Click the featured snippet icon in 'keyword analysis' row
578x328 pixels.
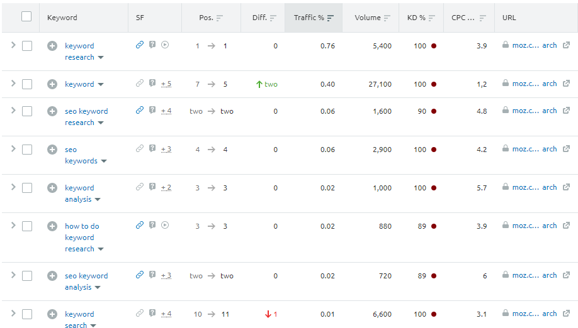(152, 187)
